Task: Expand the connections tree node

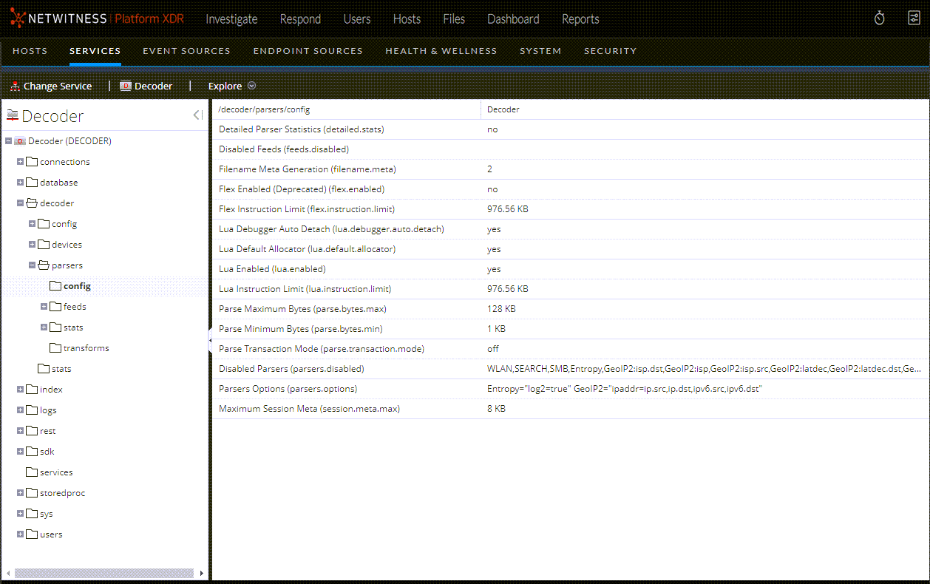Action: point(20,161)
